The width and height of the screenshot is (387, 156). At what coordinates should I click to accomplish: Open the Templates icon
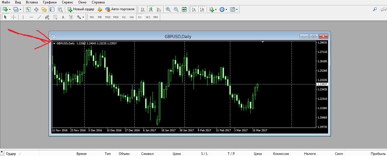pyautogui.click(x=232, y=9)
